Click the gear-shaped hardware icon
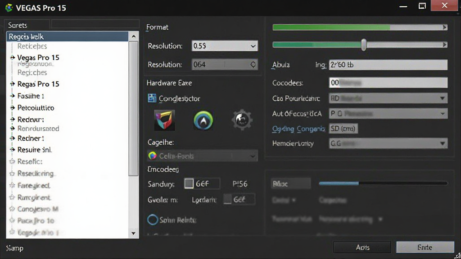 point(242,120)
